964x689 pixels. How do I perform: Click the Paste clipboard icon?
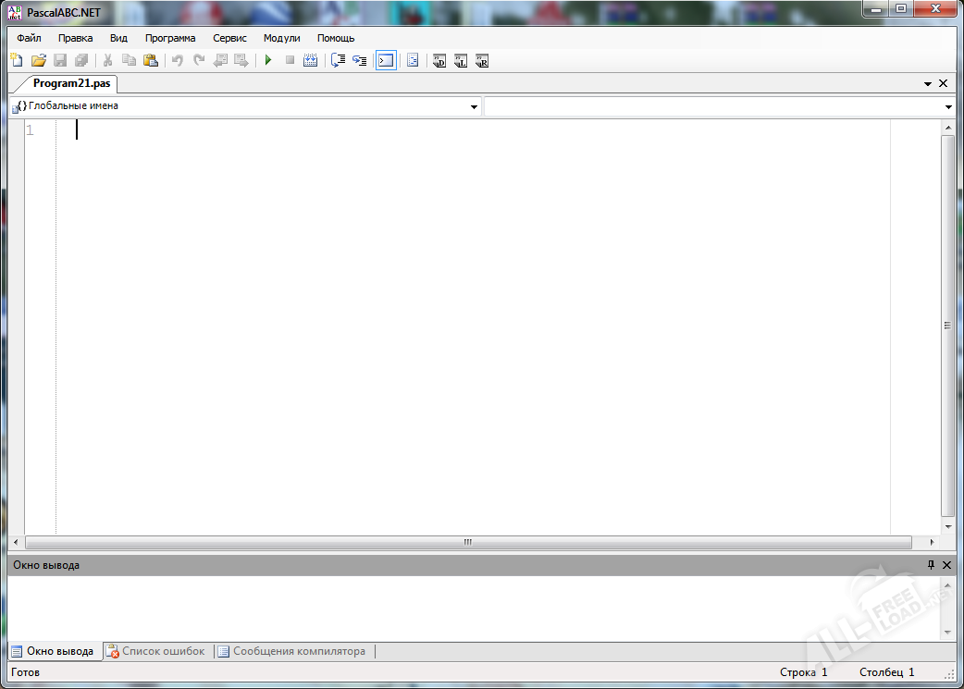(150, 60)
